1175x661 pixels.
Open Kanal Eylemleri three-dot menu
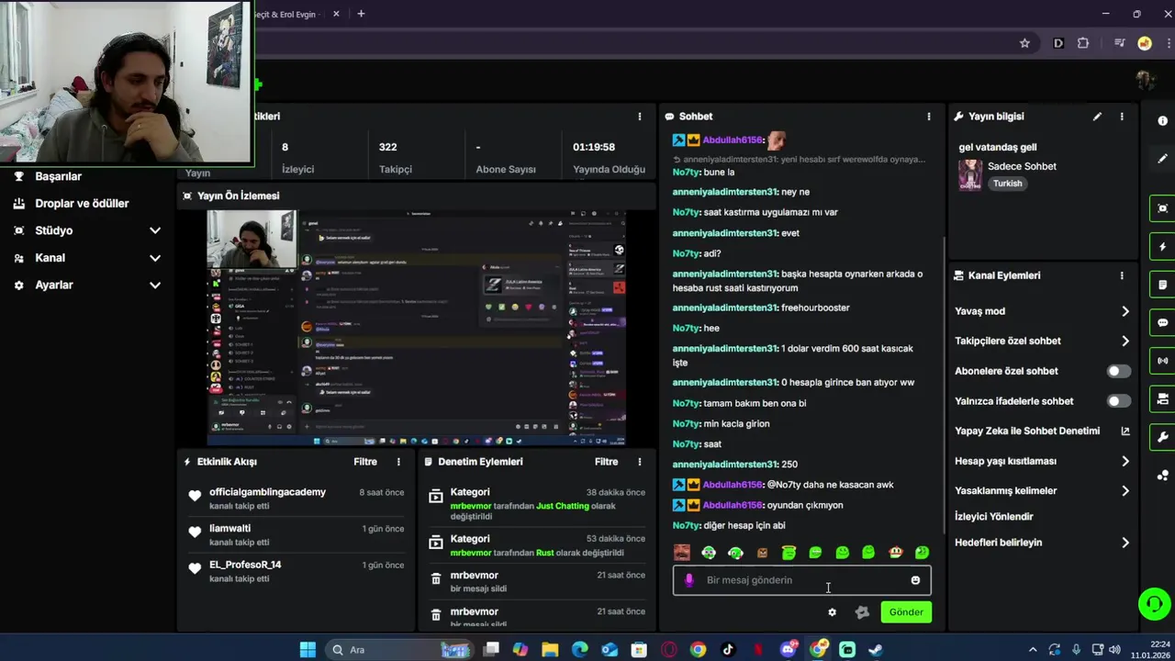[1121, 275]
